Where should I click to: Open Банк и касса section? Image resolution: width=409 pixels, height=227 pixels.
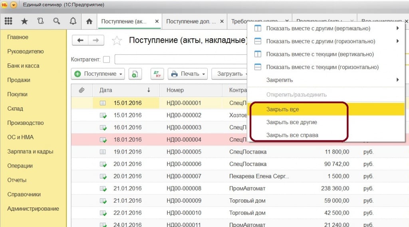tap(23, 66)
